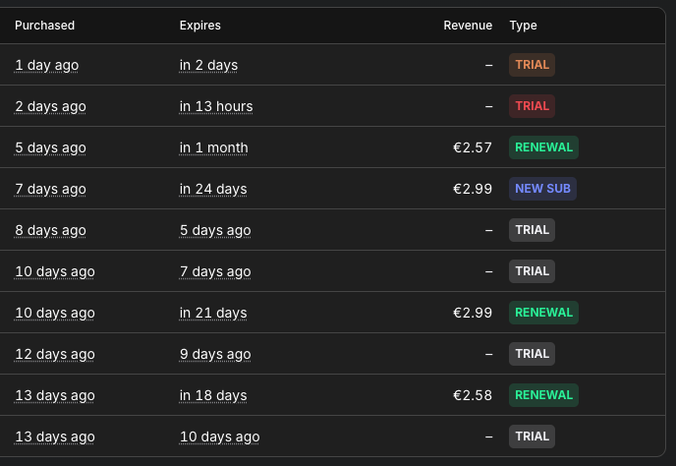Click the Expires column header

(x=200, y=26)
